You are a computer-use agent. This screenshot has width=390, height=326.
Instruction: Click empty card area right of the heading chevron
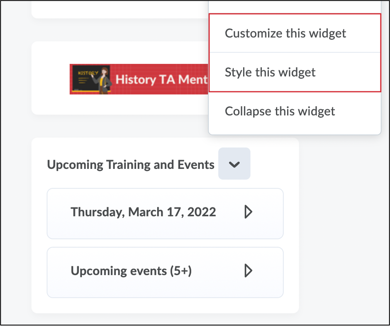point(274,164)
